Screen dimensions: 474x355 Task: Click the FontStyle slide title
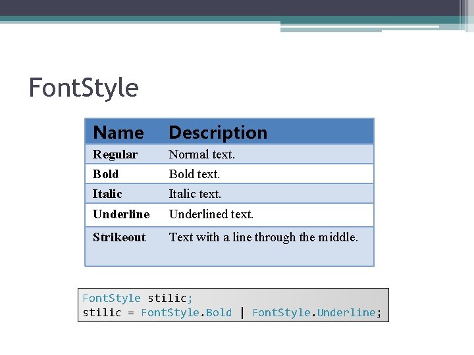coord(84,88)
